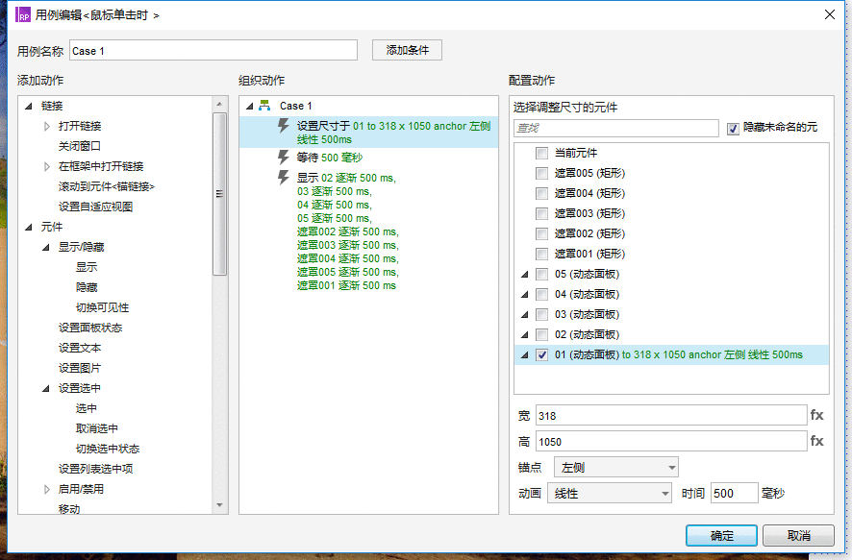Image resolution: width=852 pixels, height=560 pixels.
Task: Click the 查找 search field
Action: tap(616, 128)
